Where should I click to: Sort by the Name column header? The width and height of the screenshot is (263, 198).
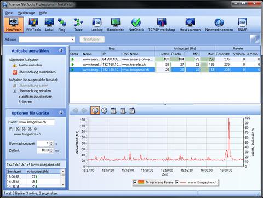click(x=92, y=54)
